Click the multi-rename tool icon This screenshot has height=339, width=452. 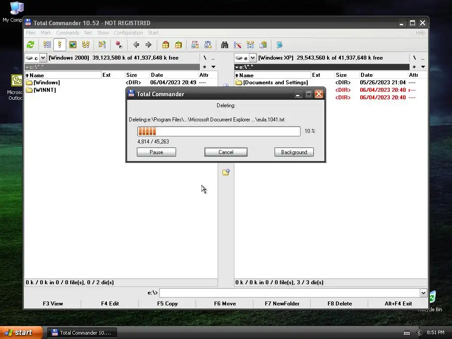(x=237, y=45)
